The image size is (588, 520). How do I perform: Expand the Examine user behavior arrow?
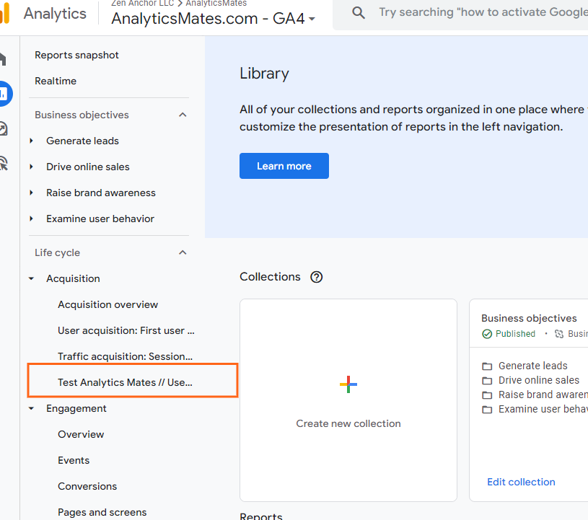32,219
